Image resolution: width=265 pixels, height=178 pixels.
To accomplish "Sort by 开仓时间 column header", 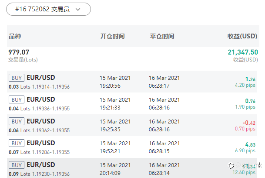I will [112, 36].
